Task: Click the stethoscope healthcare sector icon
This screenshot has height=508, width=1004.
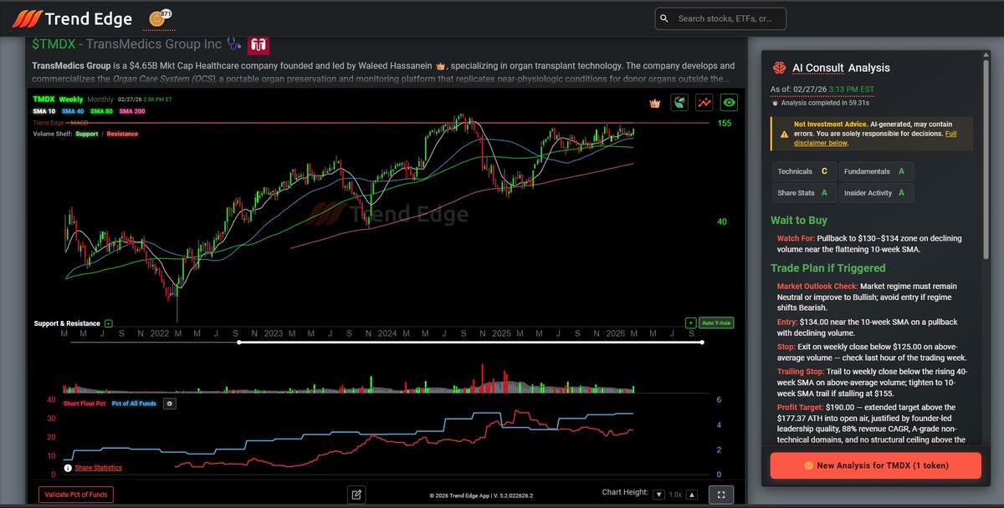Action: (x=234, y=44)
